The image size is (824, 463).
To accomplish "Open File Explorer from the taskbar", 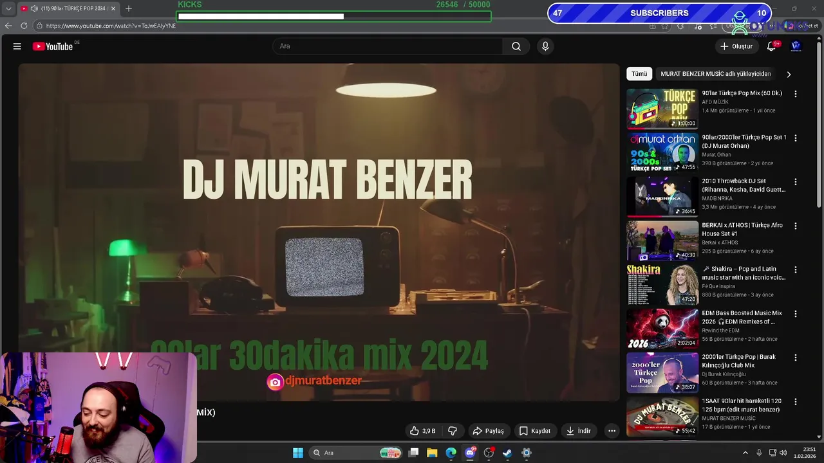I will pyautogui.click(x=432, y=453).
